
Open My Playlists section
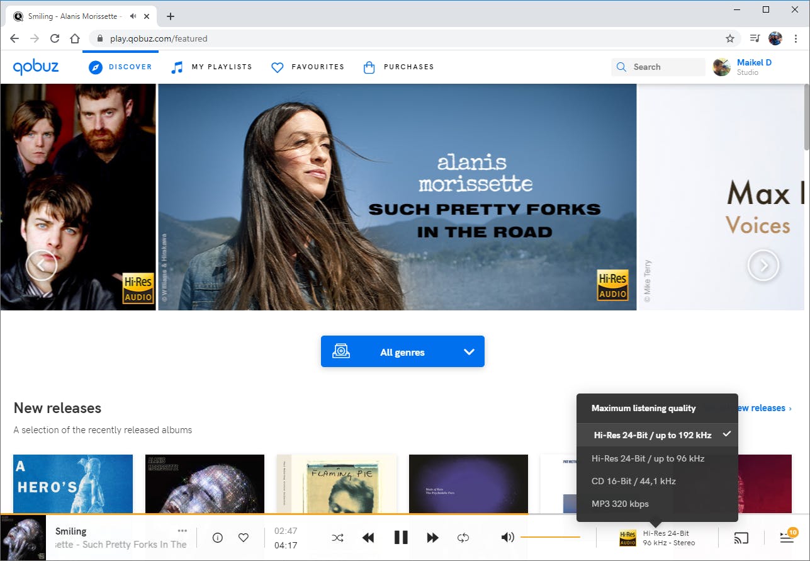tap(211, 67)
